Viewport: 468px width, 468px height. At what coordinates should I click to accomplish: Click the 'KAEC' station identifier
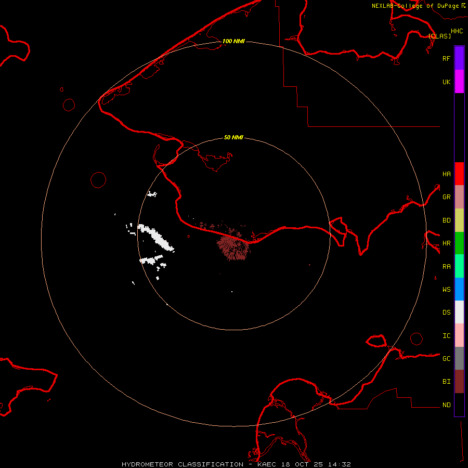267,464
